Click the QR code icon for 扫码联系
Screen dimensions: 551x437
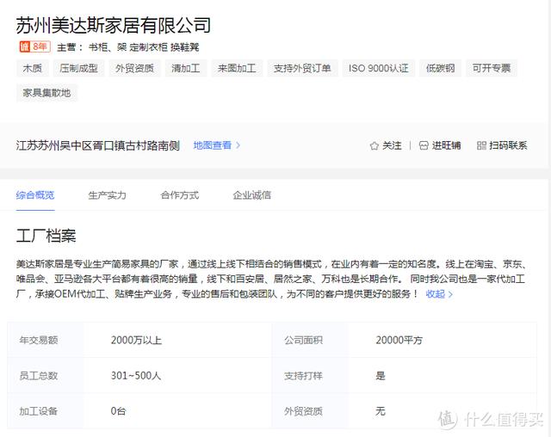pos(480,145)
